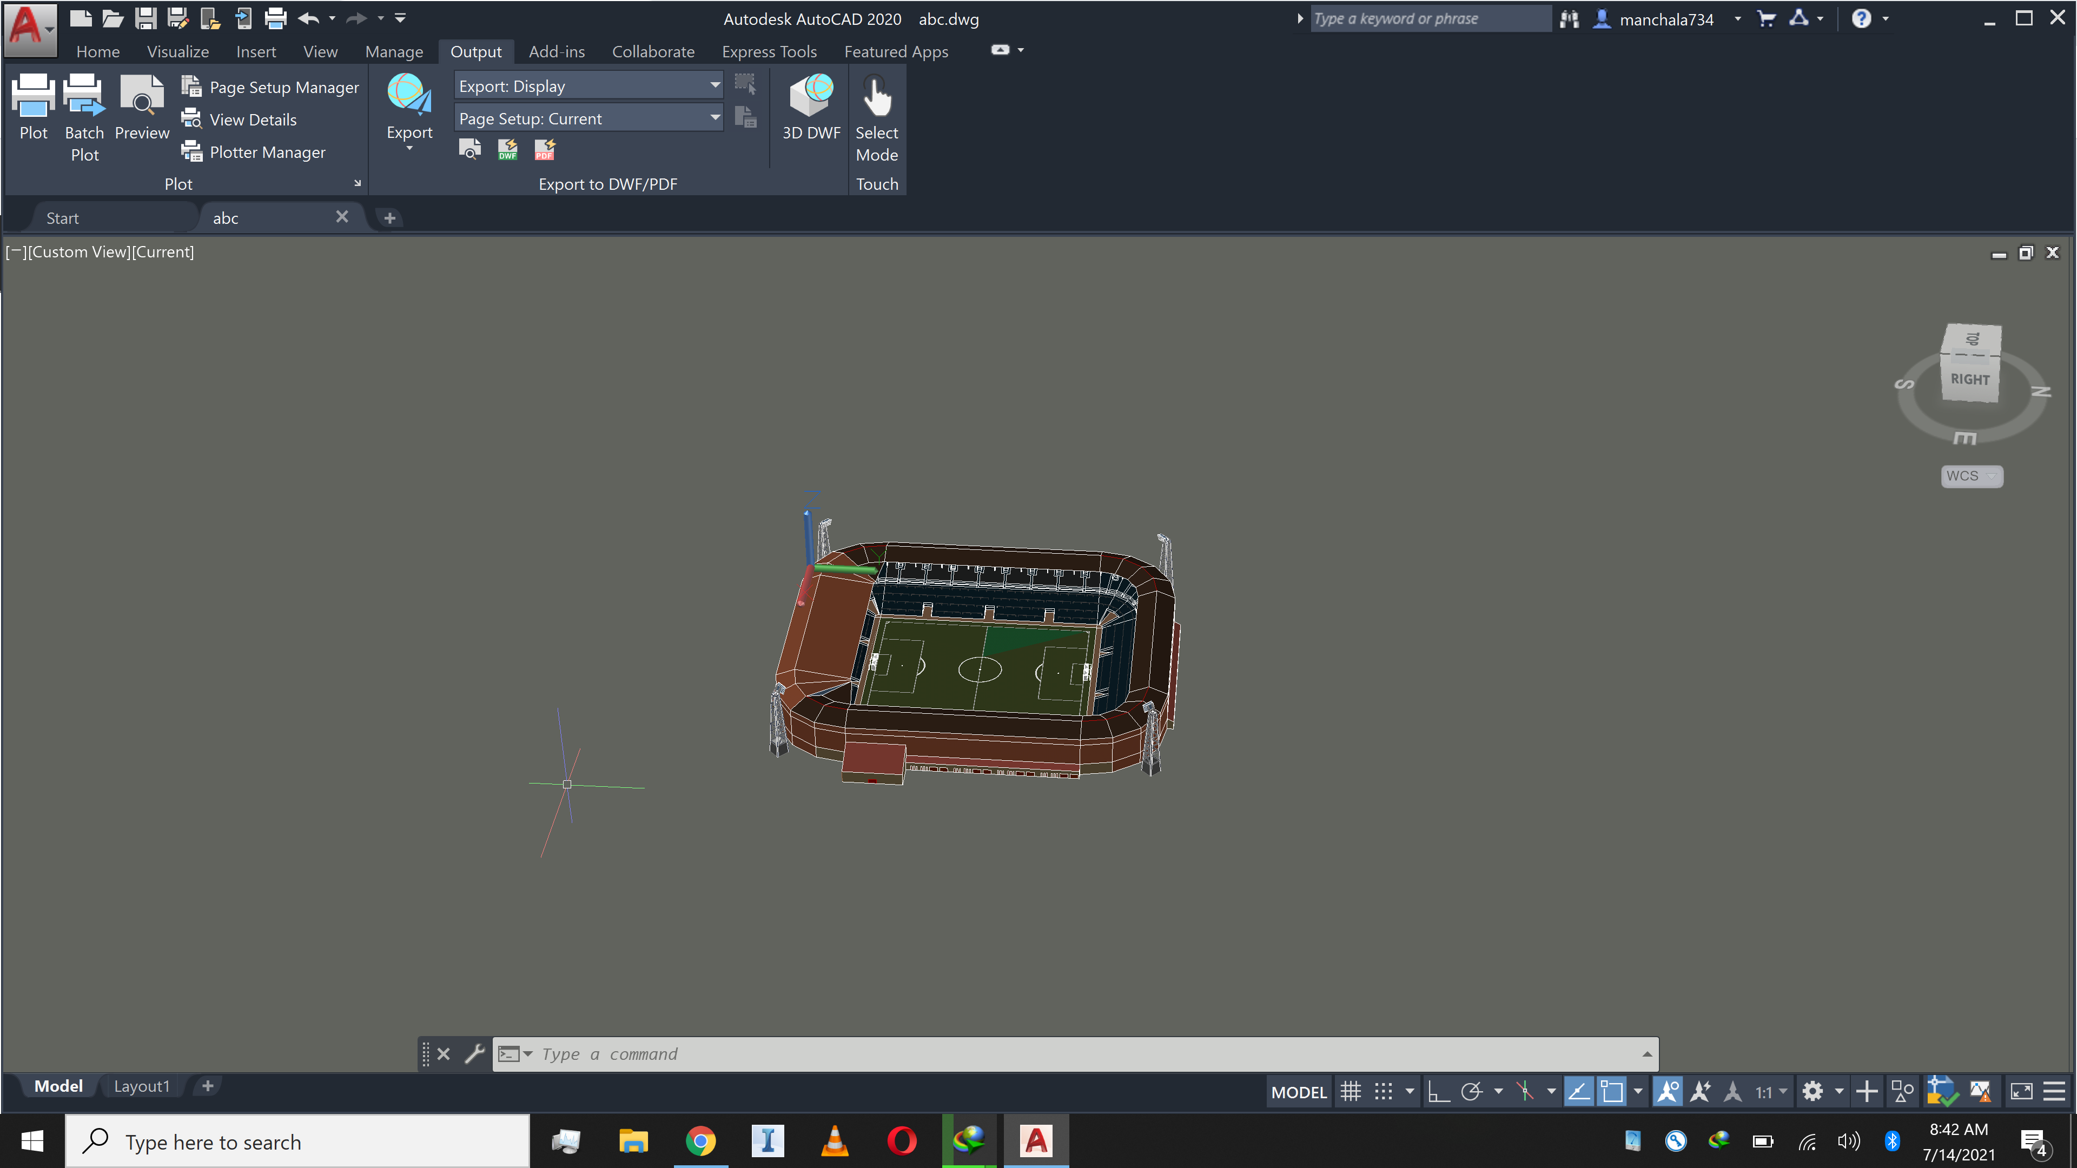Open the Page Setup: Current dropdown
The height and width of the screenshot is (1168, 2077).
click(713, 118)
